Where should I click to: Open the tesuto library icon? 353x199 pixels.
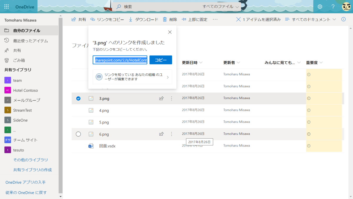tap(8, 150)
